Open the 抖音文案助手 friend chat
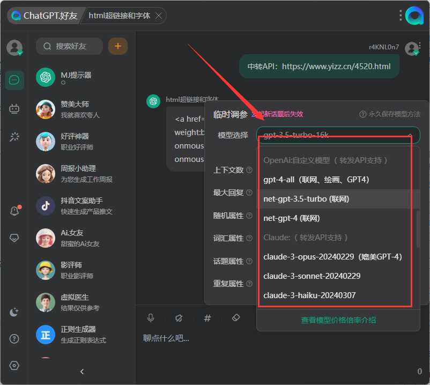The image size is (430, 385). [x=81, y=206]
